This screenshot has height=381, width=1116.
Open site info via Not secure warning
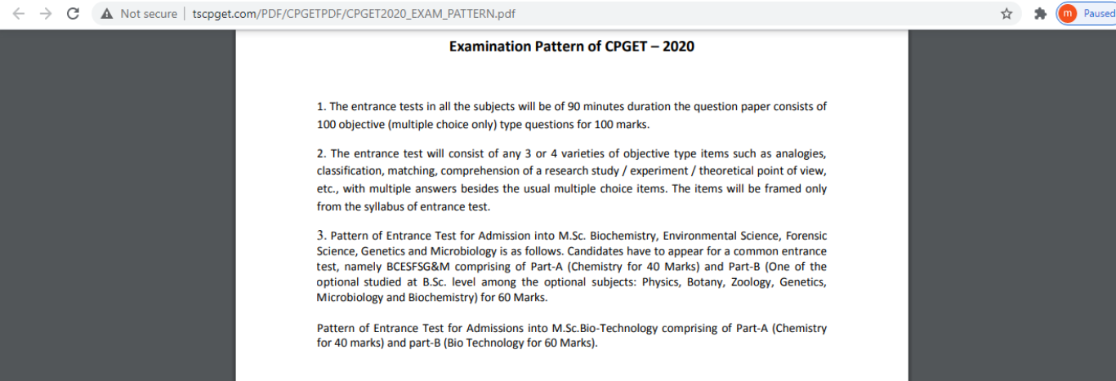click(139, 14)
